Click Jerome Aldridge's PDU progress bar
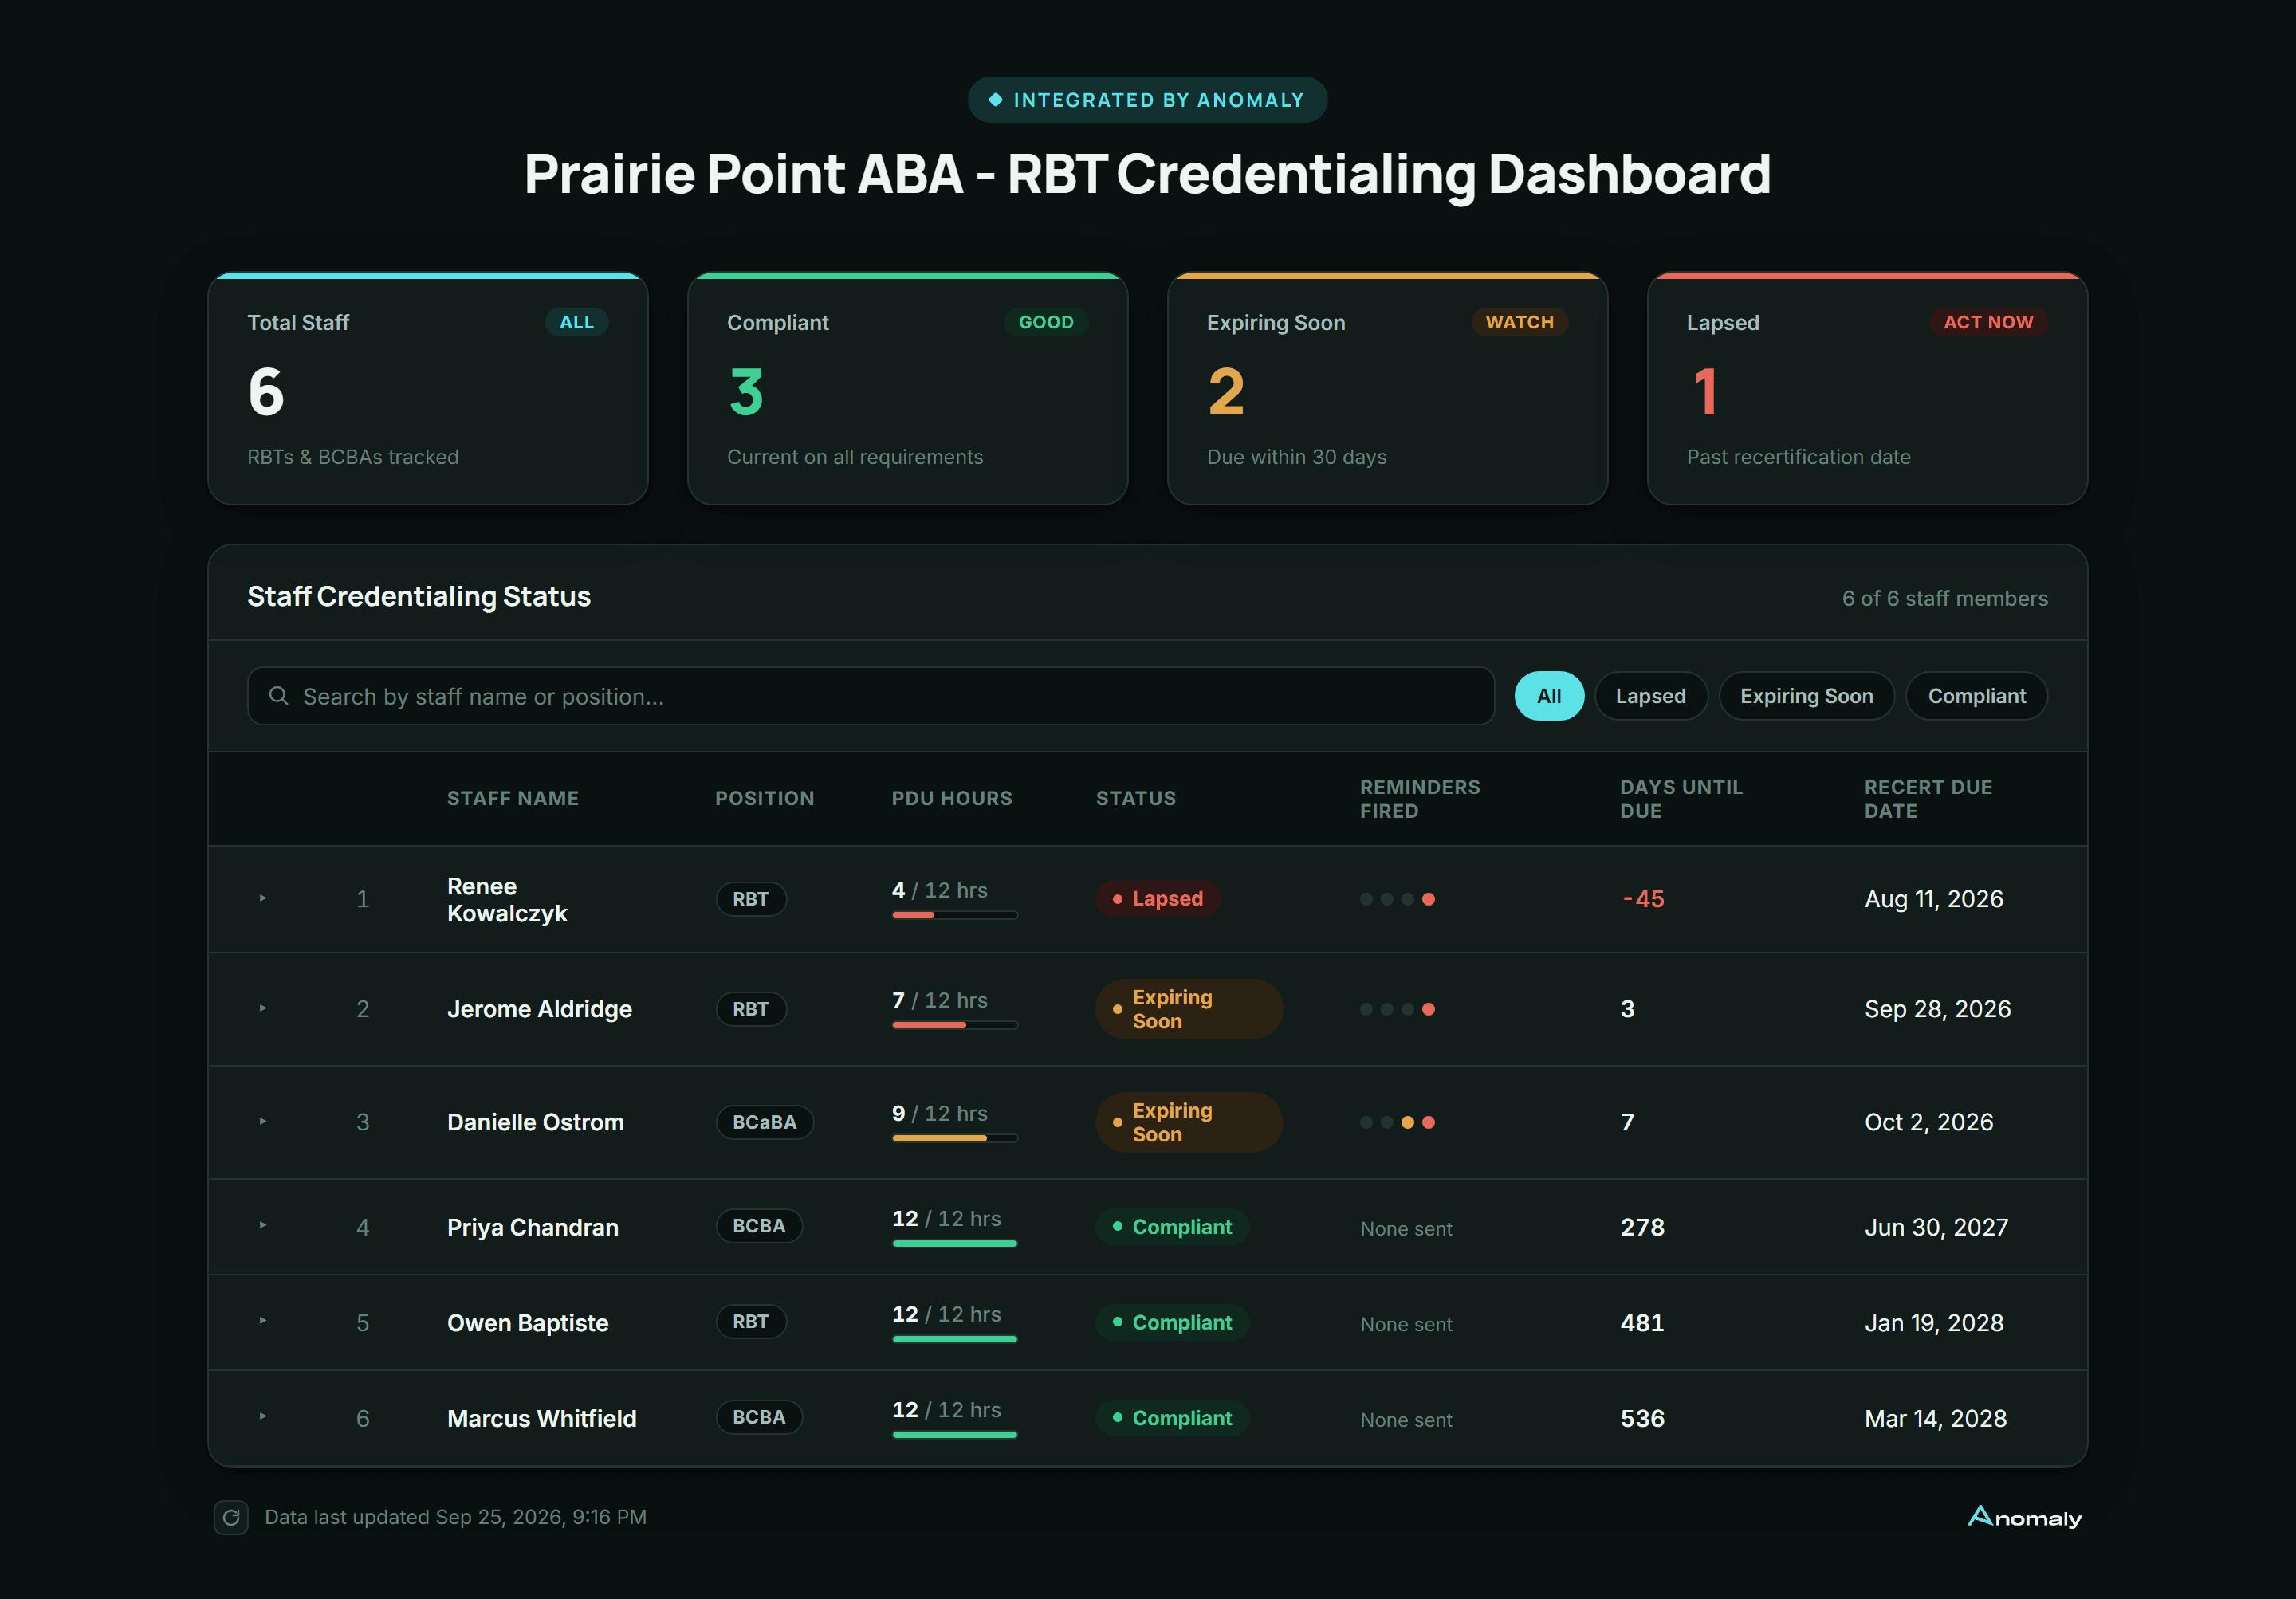Screen dimensions: 2296x1599 click(x=955, y=1025)
